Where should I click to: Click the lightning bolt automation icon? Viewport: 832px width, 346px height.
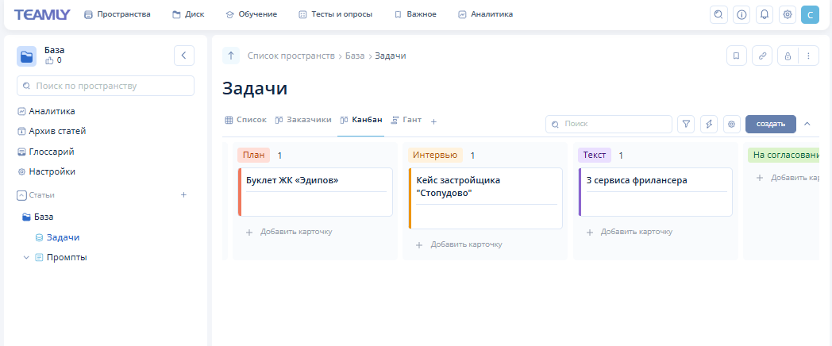pyautogui.click(x=709, y=124)
